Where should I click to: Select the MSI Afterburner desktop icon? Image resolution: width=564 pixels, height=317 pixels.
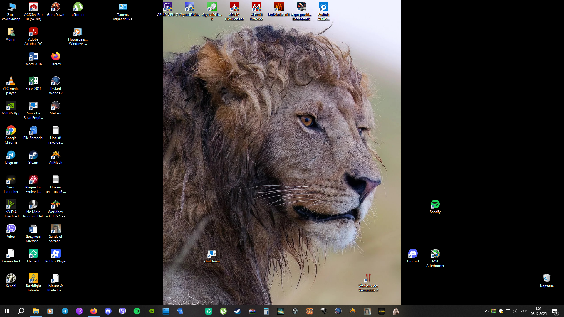click(435, 258)
